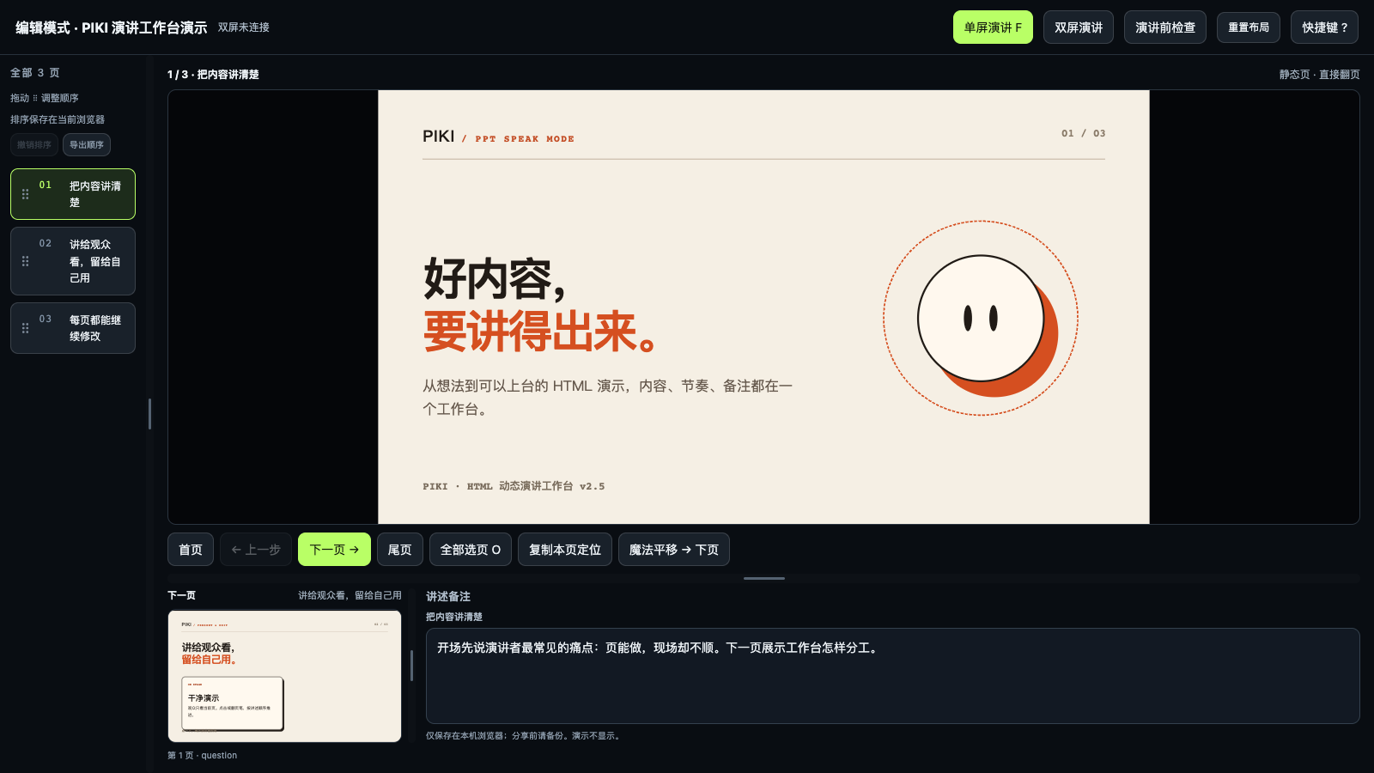Screen dimensions: 1374x773
Task: Click the 仅保存在本机浏览器 notice text
Action: pos(523,736)
